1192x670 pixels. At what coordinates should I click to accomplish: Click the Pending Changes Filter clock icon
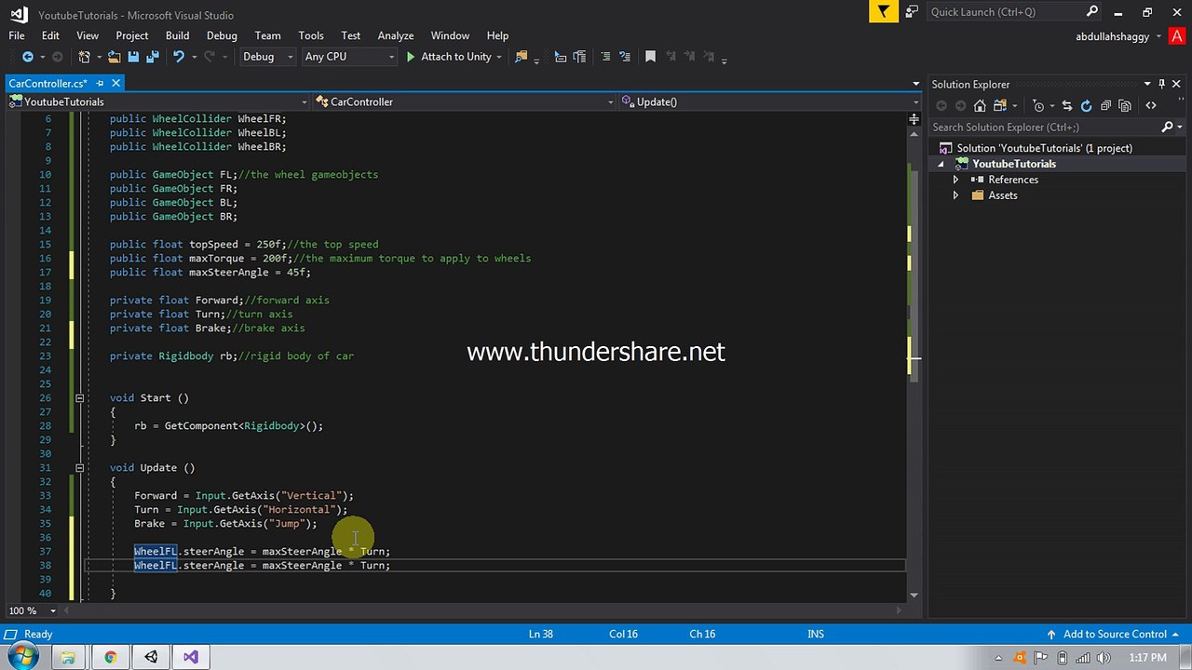1039,105
